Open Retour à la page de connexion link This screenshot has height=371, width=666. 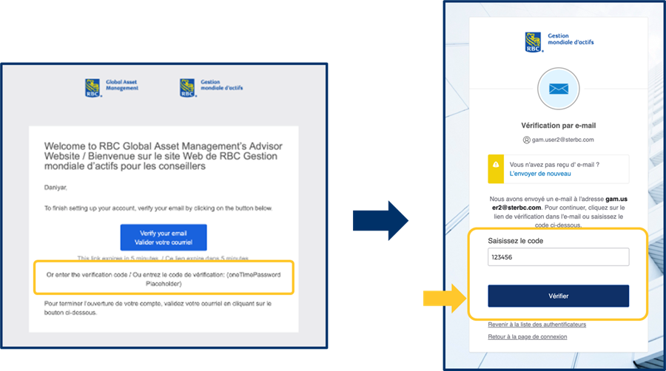coord(527,337)
